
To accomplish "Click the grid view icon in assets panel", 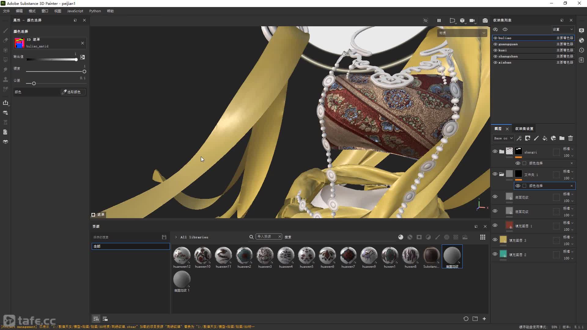I will click(483, 237).
